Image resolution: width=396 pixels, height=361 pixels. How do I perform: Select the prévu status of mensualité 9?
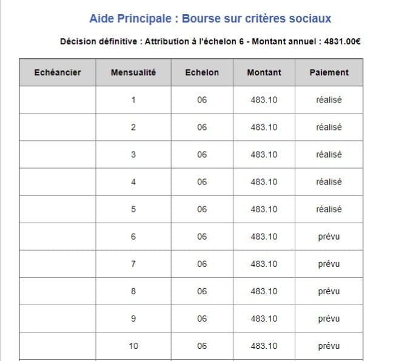pos(329,319)
